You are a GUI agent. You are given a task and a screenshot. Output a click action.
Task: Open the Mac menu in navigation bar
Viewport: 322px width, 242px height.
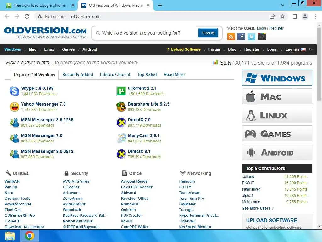pos(32,49)
